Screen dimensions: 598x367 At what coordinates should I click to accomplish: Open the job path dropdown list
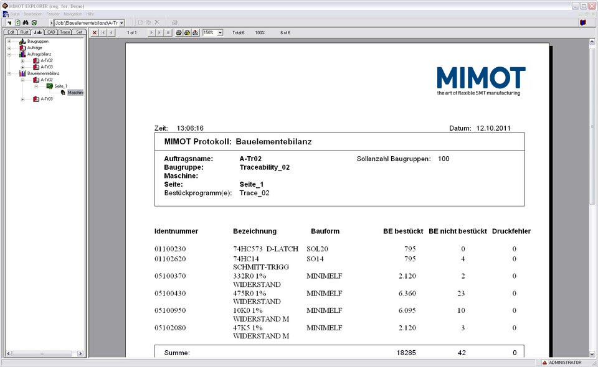(121, 23)
